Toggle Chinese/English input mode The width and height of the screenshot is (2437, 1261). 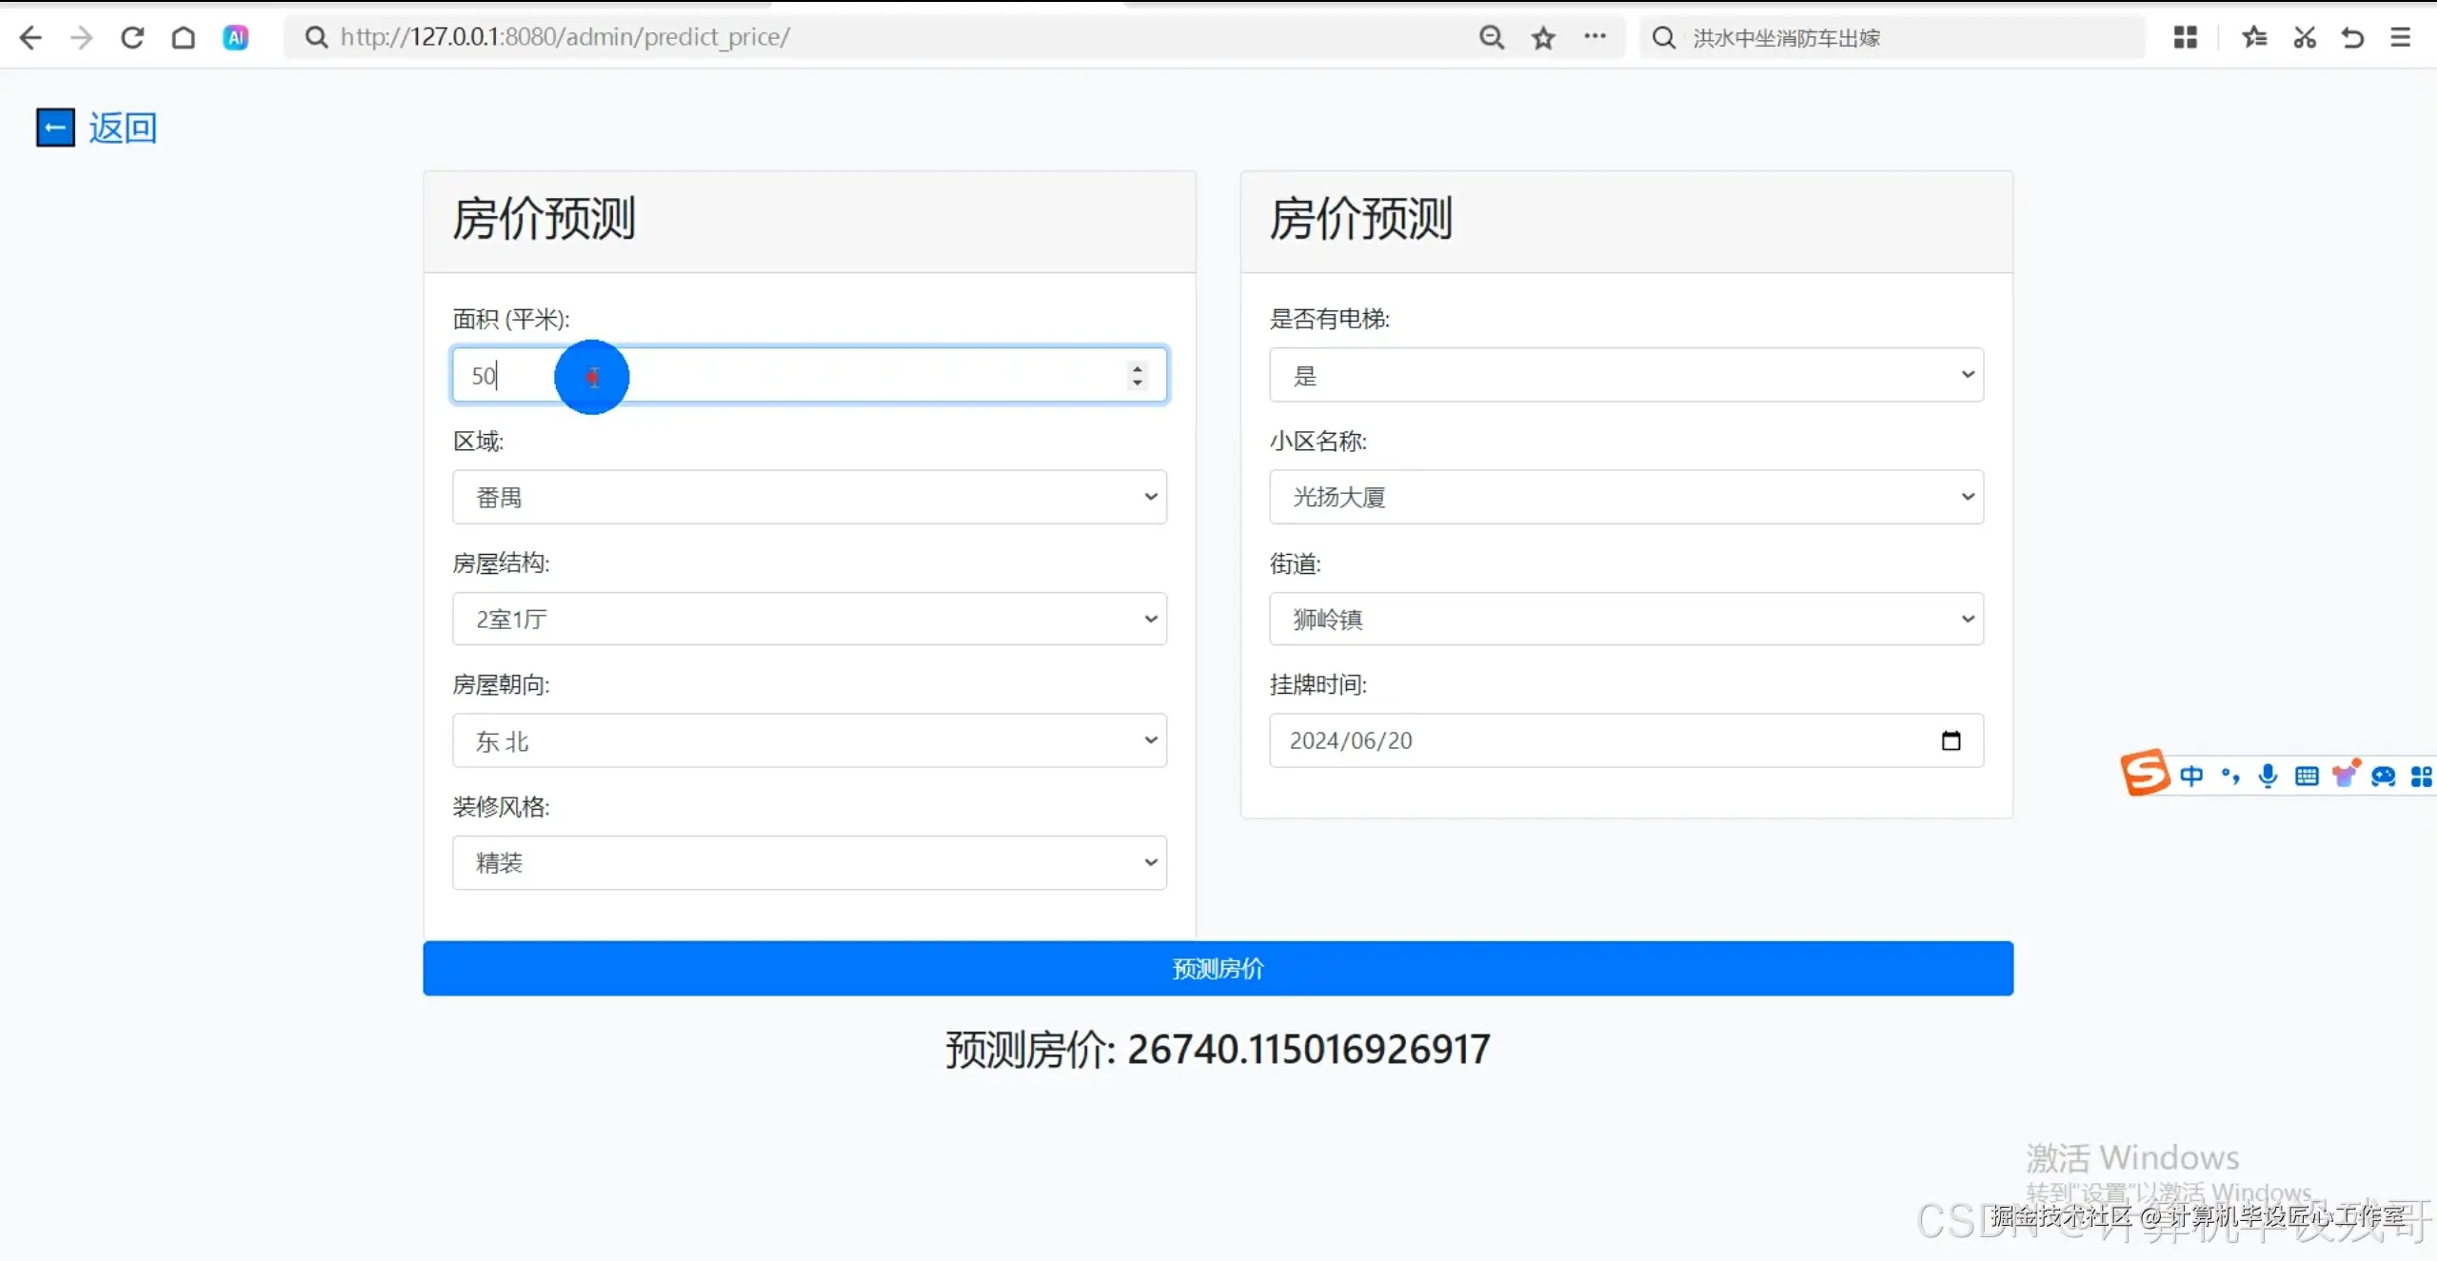click(2190, 776)
